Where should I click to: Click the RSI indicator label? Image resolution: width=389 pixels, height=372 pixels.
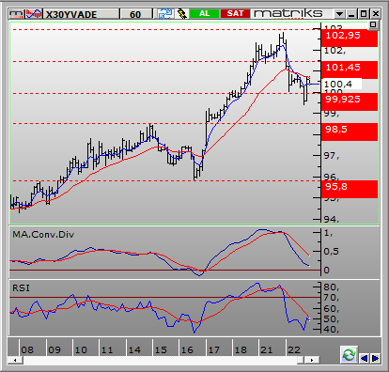(x=21, y=287)
